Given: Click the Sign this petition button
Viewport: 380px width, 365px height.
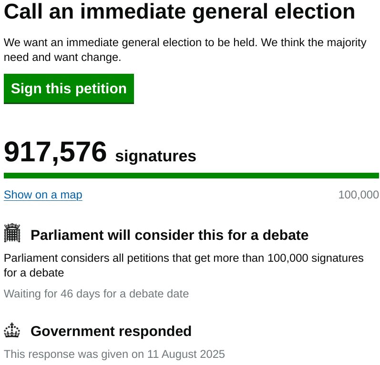Looking at the screenshot, I should (x=69, y=89).
